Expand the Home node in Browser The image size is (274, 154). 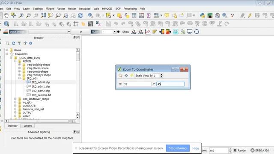(x=7, y=50)
